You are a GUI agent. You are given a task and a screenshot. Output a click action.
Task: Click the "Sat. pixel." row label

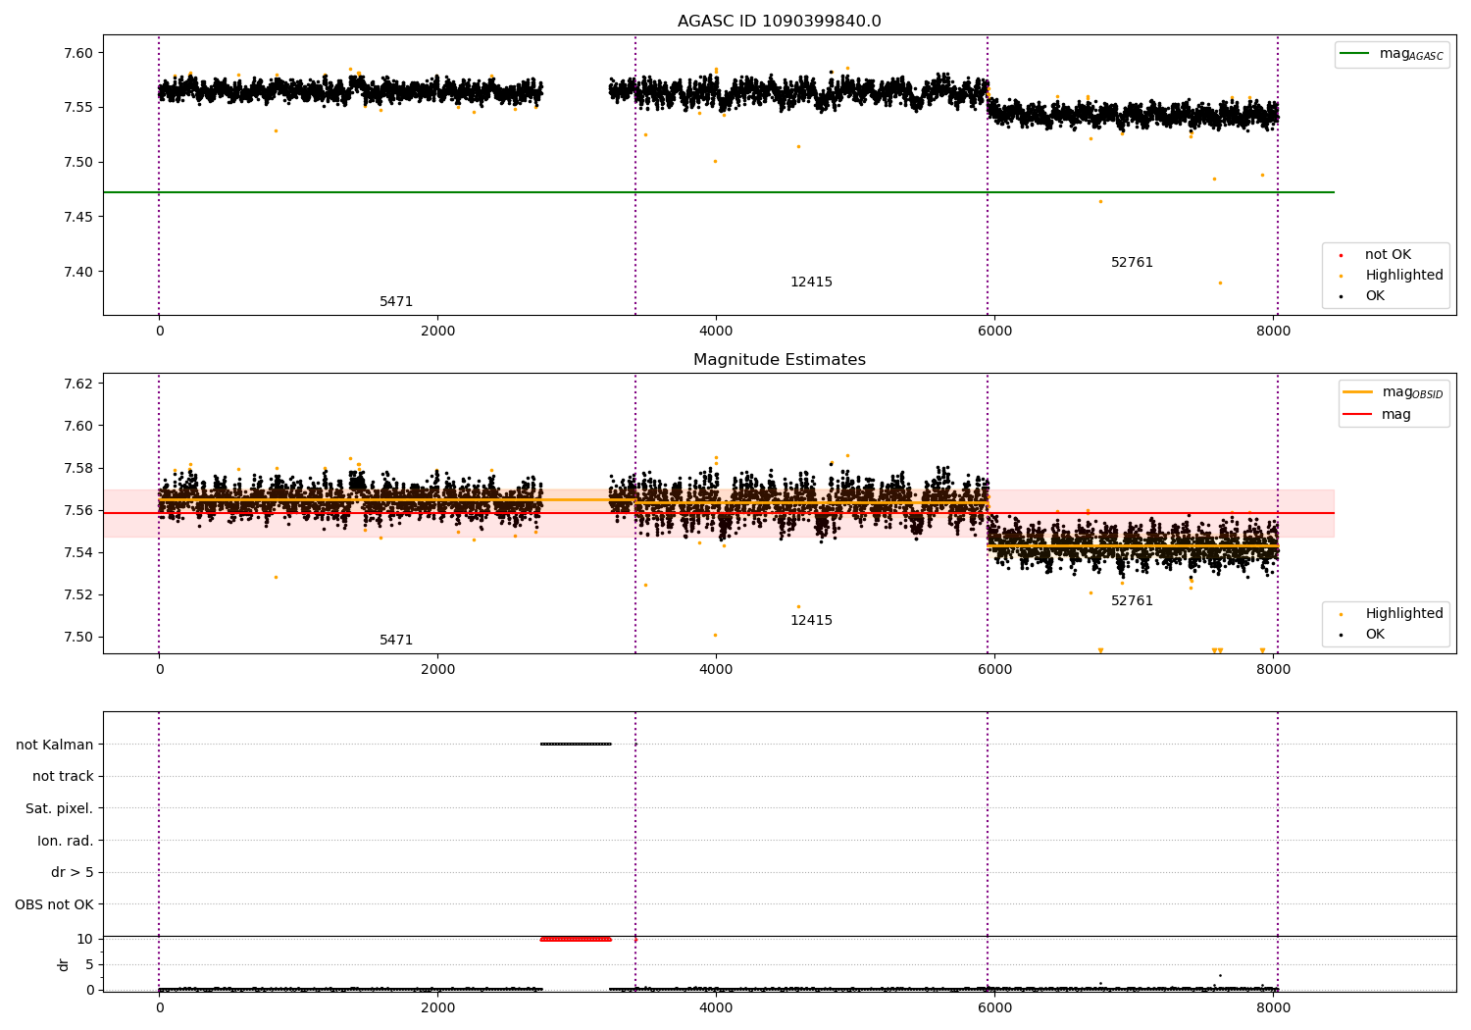click(x=59, y=808)
